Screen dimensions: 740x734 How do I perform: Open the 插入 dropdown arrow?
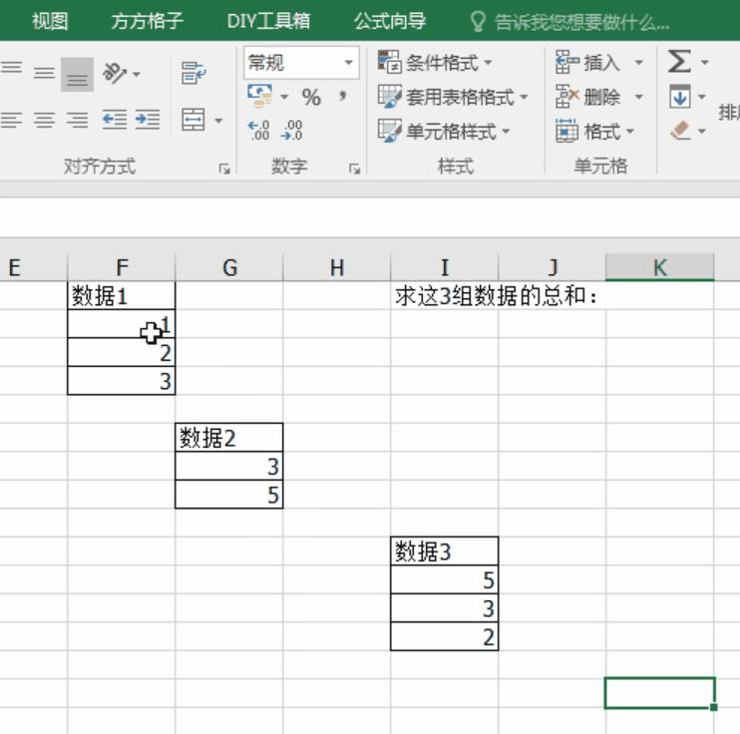pyautogui.click(x=638, y=62)
